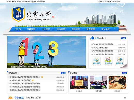
Task: Click 更多 in the 公告 notice panel
Action: (123, 38)
